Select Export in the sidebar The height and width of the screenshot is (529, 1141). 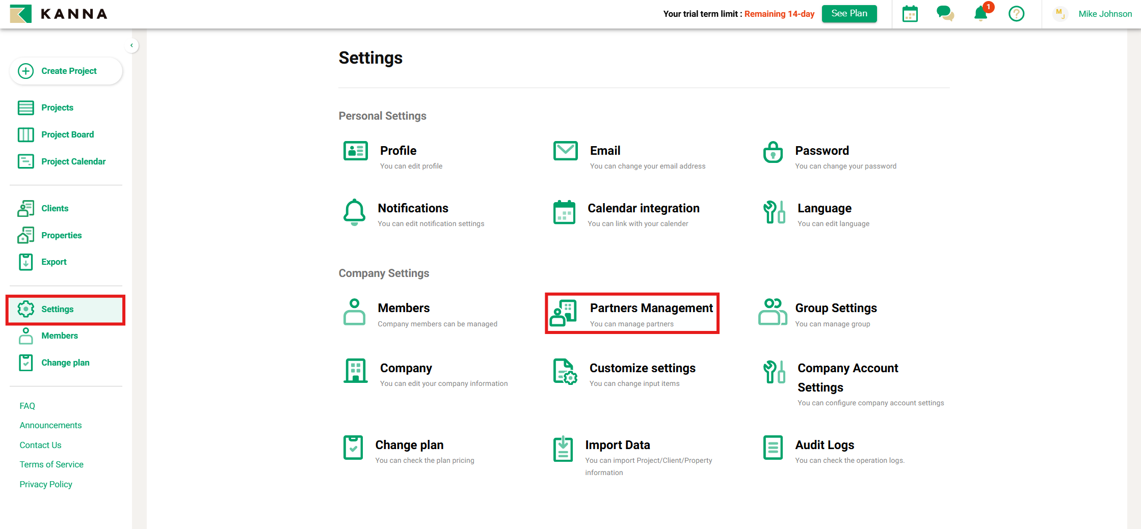pos(54,262)
